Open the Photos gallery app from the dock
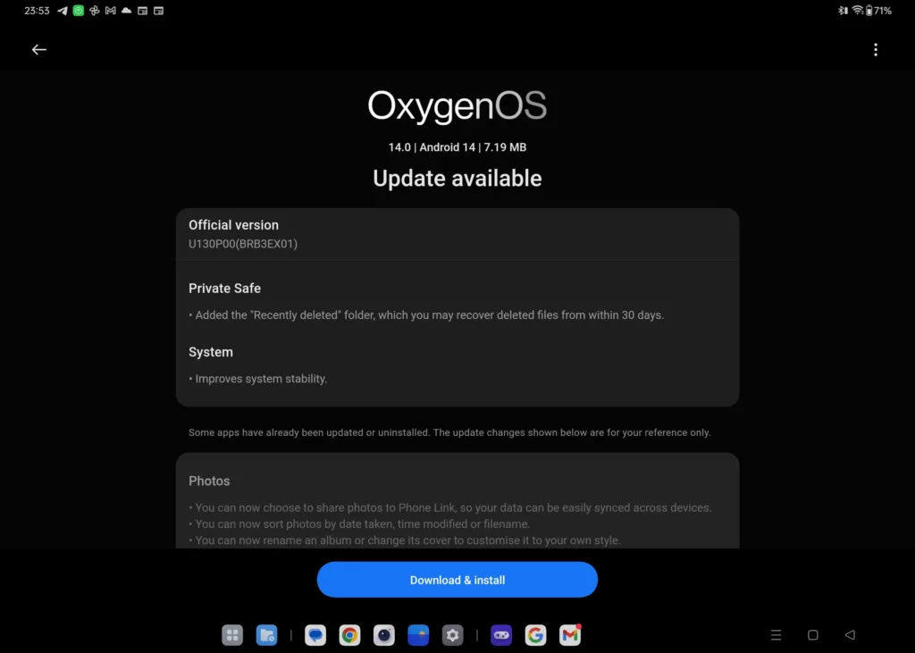 417,634
